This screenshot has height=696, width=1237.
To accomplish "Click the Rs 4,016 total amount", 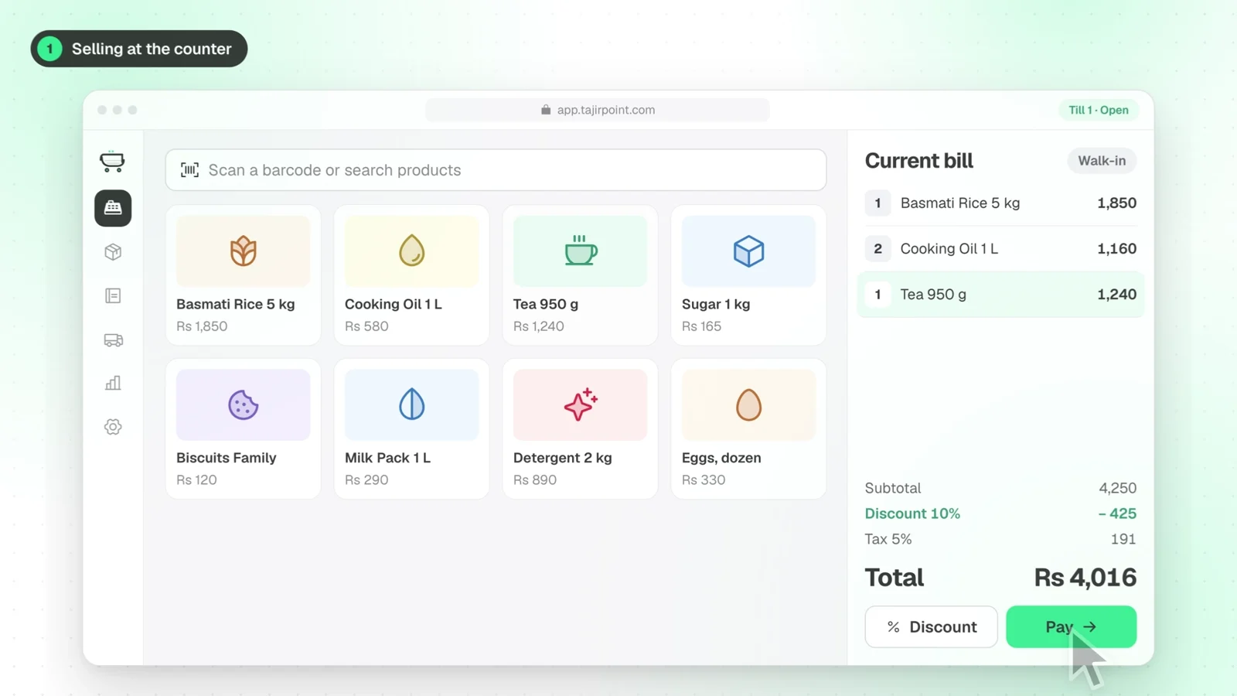I will point(1085,578).
